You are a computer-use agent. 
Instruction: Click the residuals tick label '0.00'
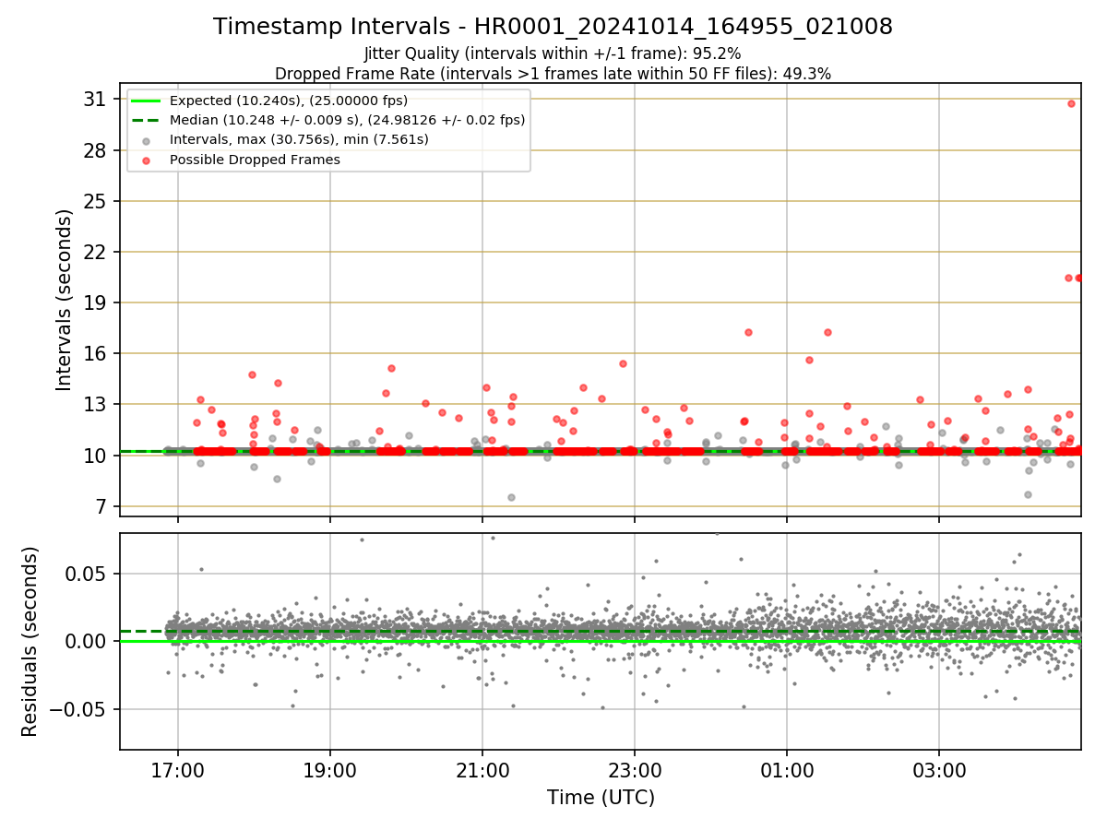pos(88,641)
